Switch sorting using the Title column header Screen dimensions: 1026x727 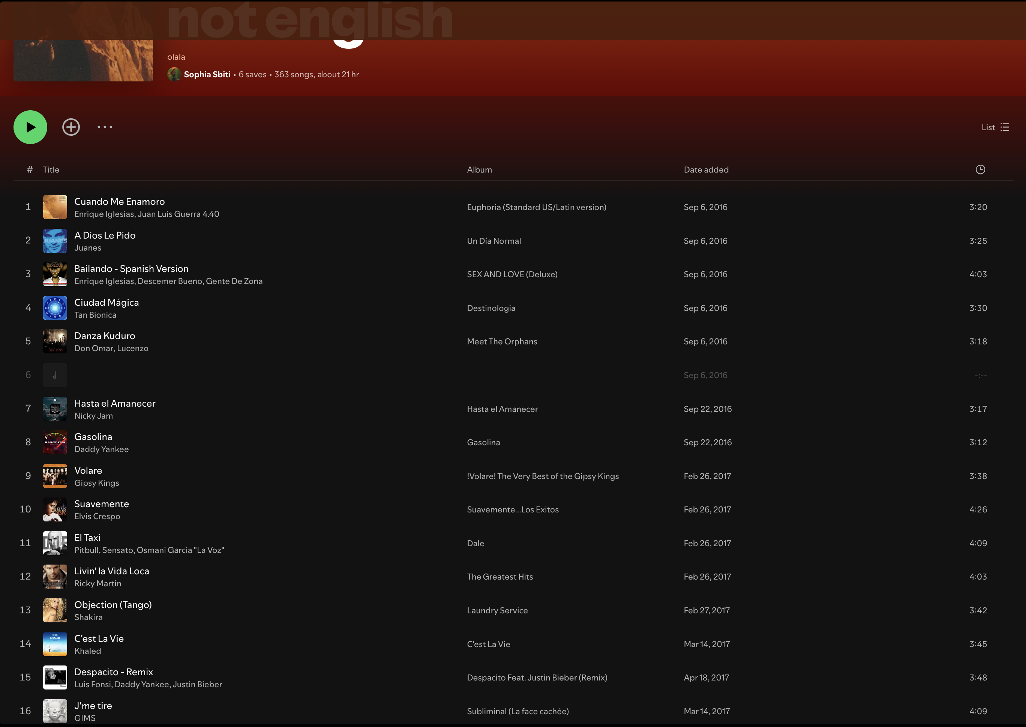[x=51, y=169]
